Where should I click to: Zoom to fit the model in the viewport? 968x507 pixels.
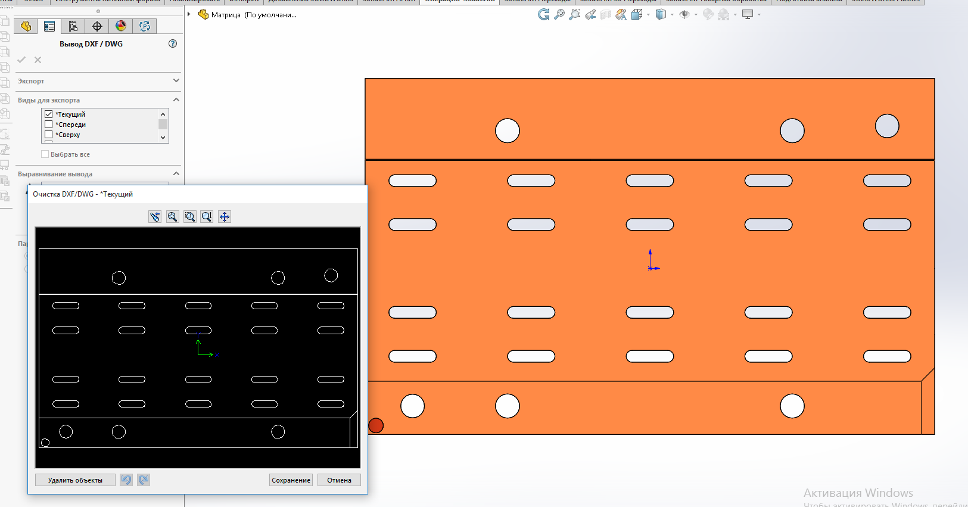559,15
